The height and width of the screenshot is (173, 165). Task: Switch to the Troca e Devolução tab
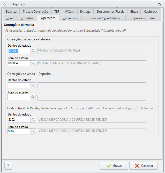(x=35, y=12)
